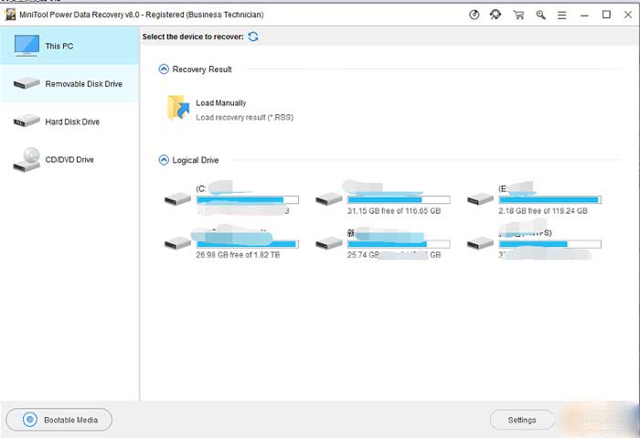Open the hamburger menu
This screenshot has width=640, height=438.
562,16
